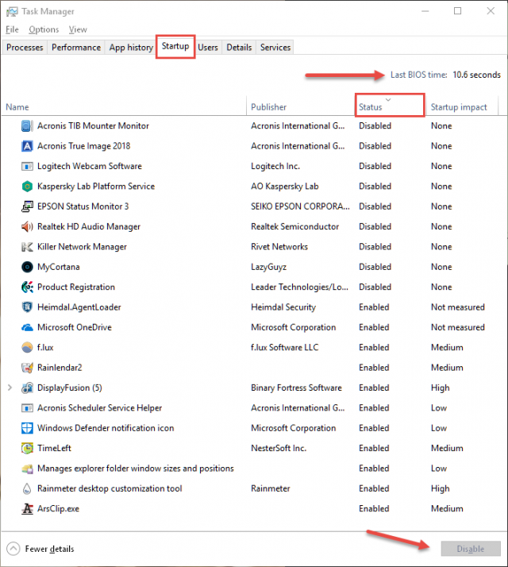Select the EPSON Status Monitor 3 icon

tap(27, 206)
